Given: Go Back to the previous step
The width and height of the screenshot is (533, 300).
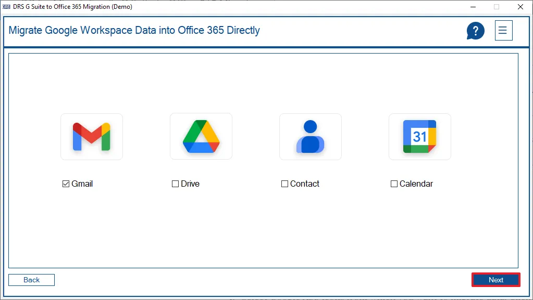Looking at the screenshot, I should point(32,280).
